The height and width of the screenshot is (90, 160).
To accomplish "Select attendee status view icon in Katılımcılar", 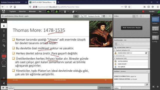I will click(122, 44).
